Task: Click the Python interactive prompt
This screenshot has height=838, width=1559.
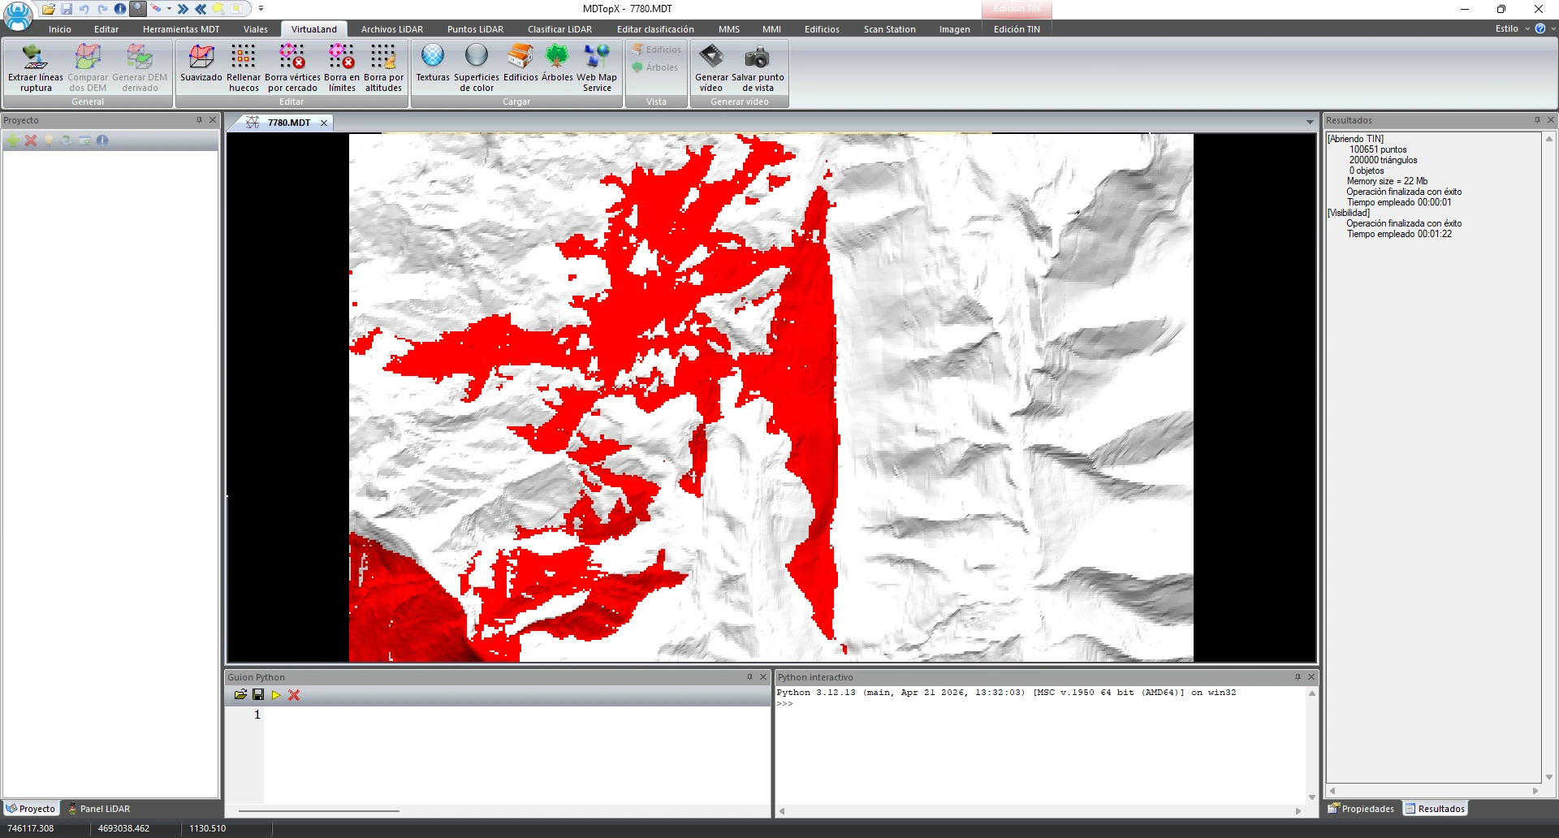Action: tap(785, 703)
